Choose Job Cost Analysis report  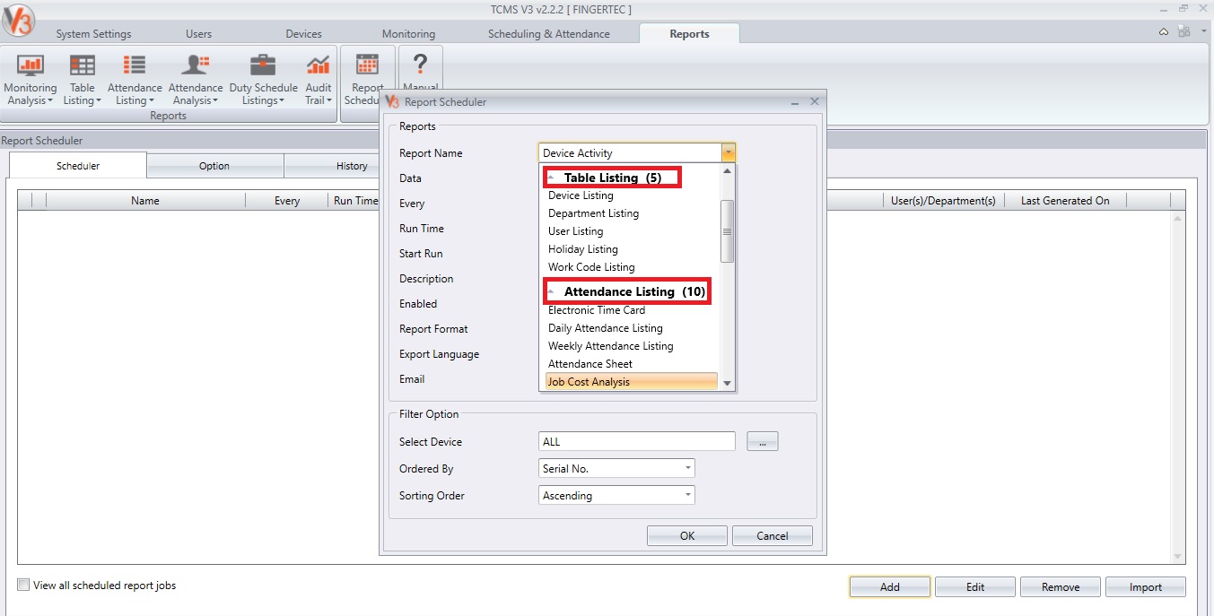(632, 382)
